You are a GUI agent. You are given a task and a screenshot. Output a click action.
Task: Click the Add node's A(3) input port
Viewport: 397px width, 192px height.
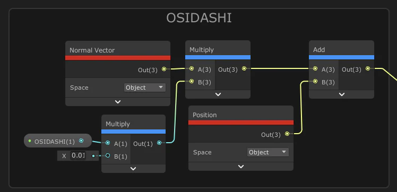pos(315,68)
